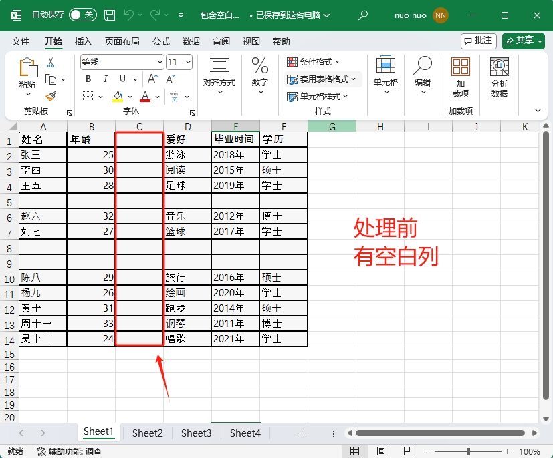This screenshot has height=458, width=553.
Task: Click the 批注 (Comments) button
Action: [478, 41]
